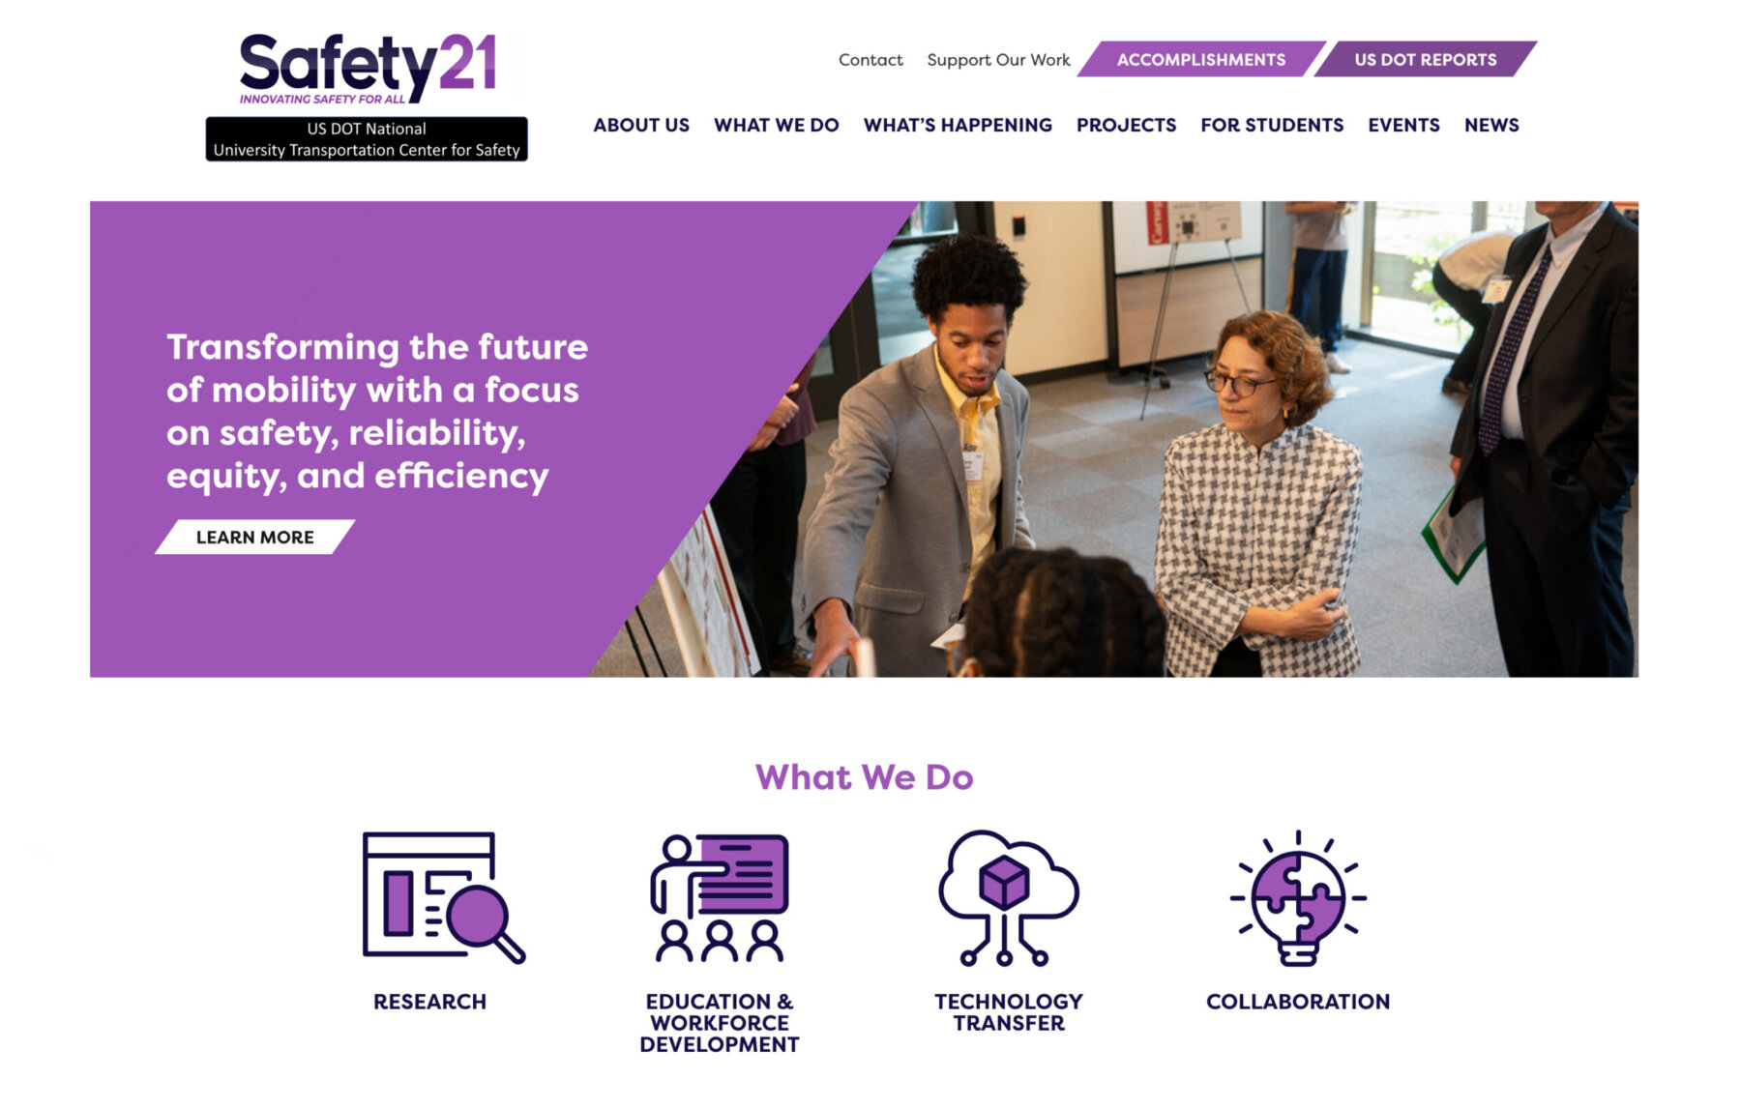Click the Safety21 logo

pos(368,69)
